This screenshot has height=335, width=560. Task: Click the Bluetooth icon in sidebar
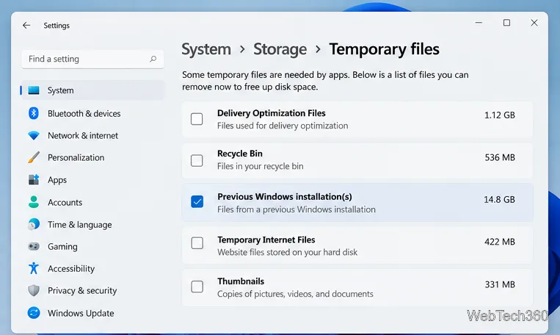coord(34,113)
